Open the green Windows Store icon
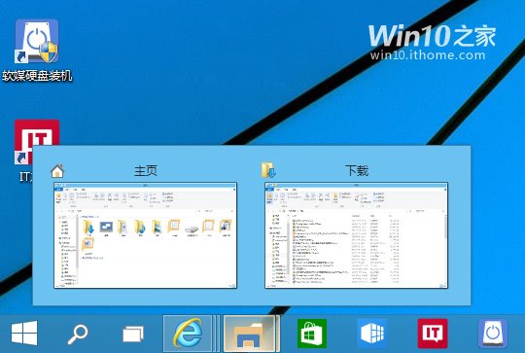Viewport: 525px width, 353px height. [x=312, y=334]
